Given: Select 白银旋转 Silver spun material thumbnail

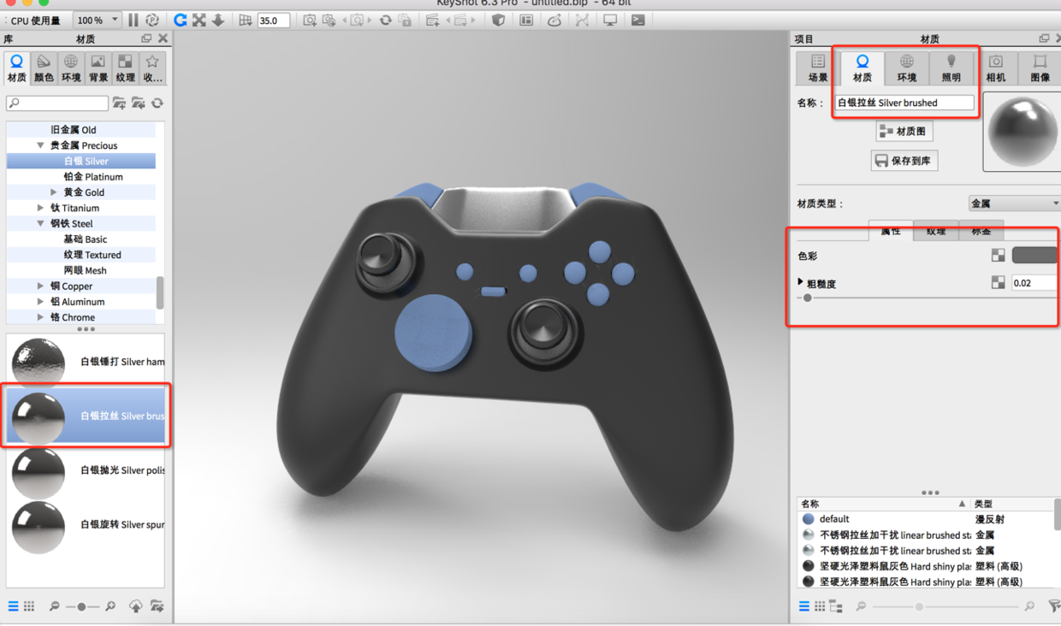Looking at the screenshot, I should coord(39,526).
